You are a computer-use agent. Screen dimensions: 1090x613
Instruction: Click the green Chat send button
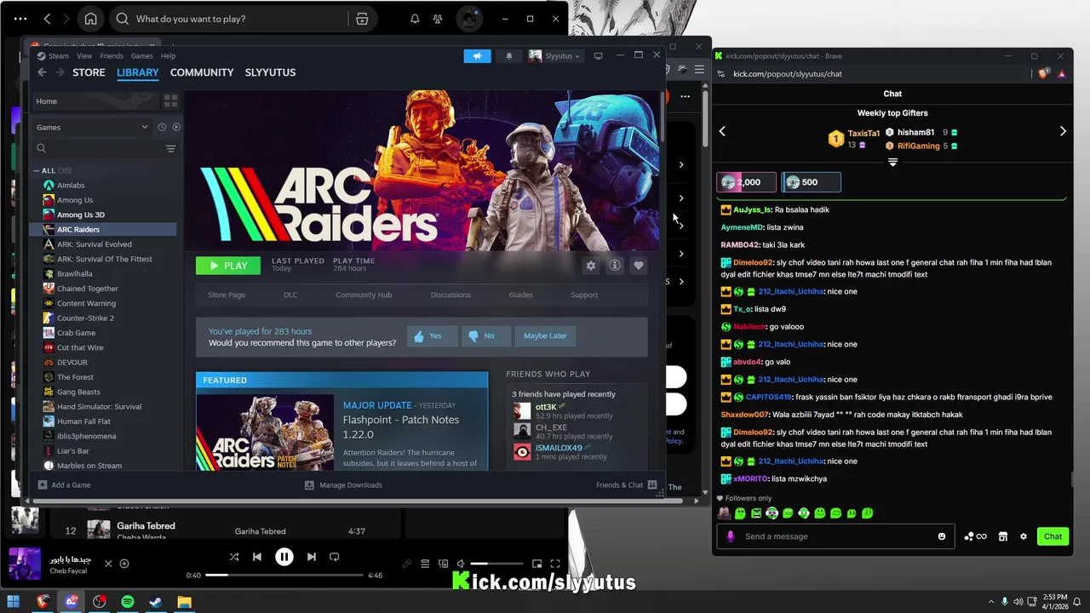coord(1053,536)
